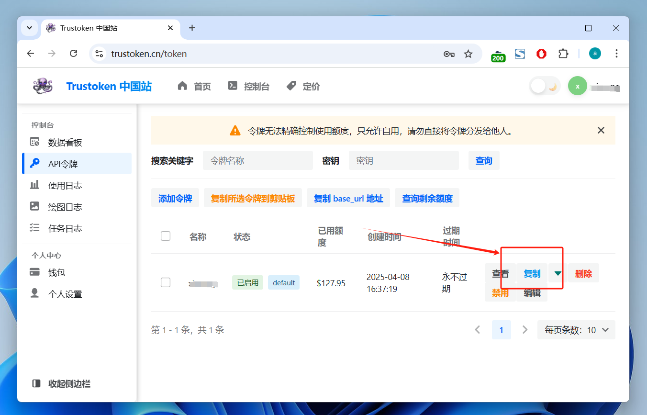647x415 pixels.
Task: Click 禁用 to disable the token
Action: (x=501, y=292)
